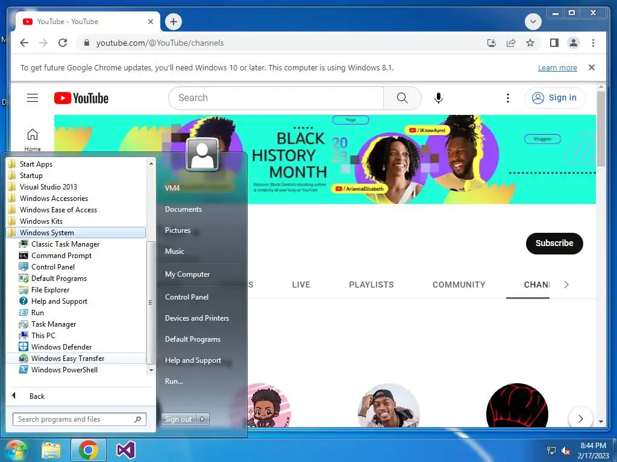Share this page from address bar

click(x=511, y=43)
